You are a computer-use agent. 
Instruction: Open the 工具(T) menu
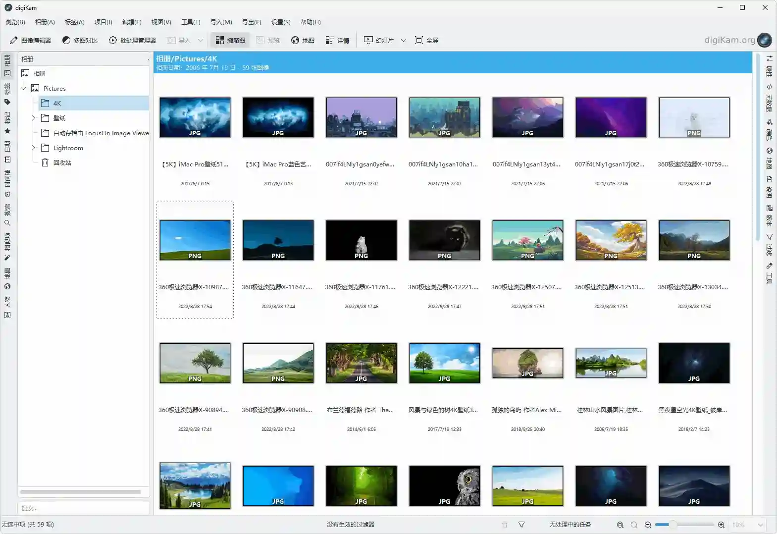pyautogui.click(x=191, y=22)
